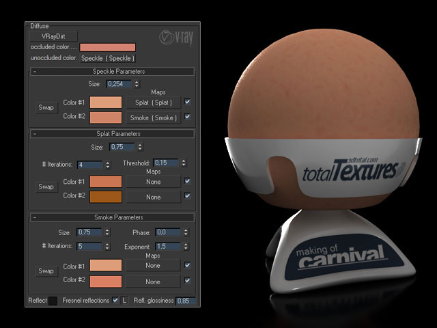Toggle the Smoke map checkbox in Speckle
The image size is (437, 328).
pyautogui.click(x=187, y=116)
